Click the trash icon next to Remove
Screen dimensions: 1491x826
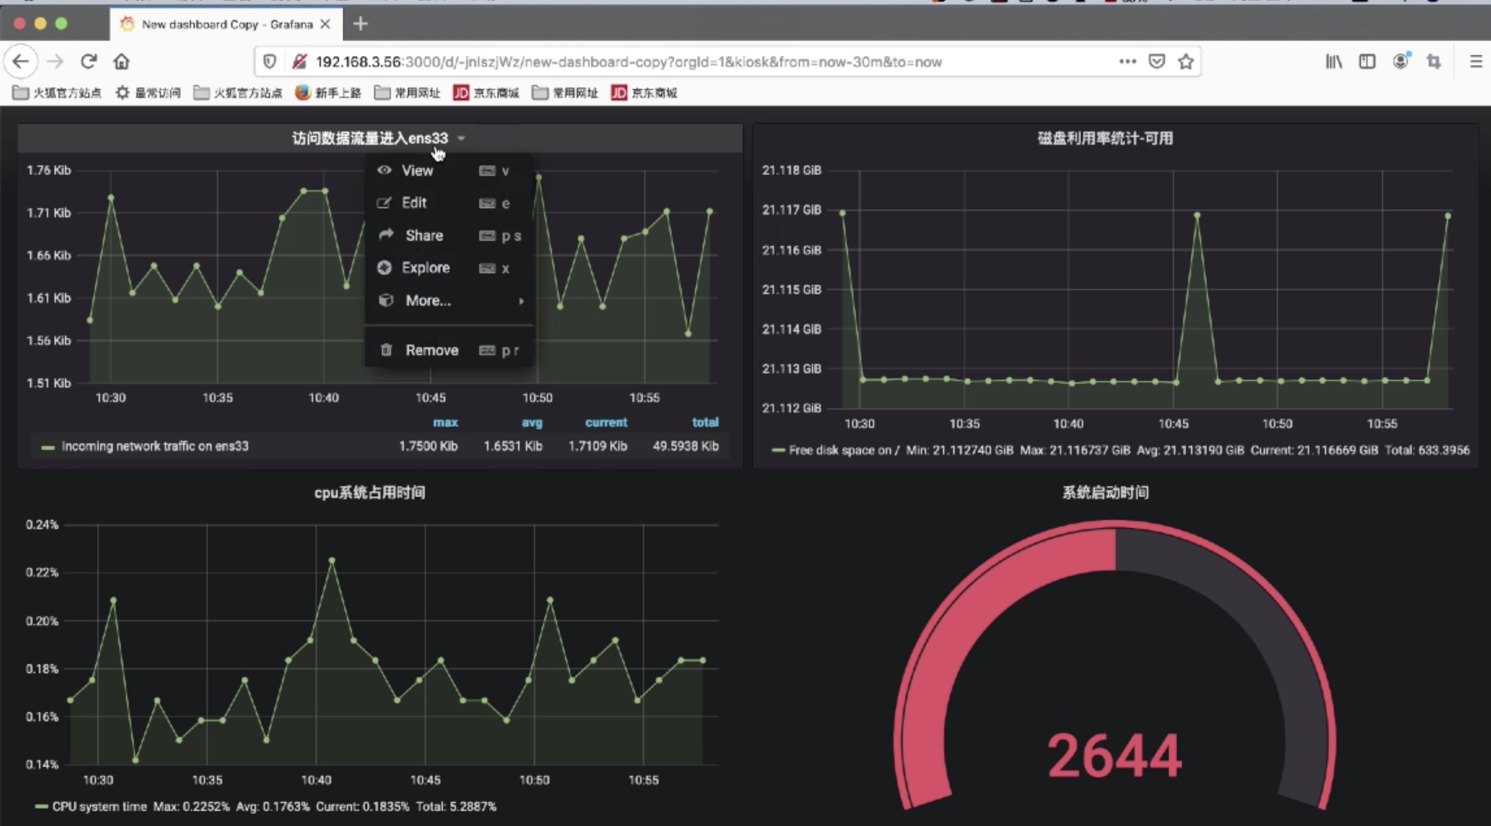(386, 350)
